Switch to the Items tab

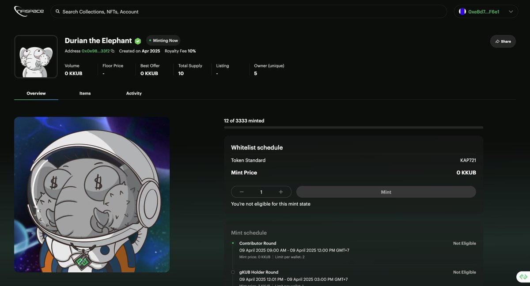pyautogui.click(x=85, y=93)
